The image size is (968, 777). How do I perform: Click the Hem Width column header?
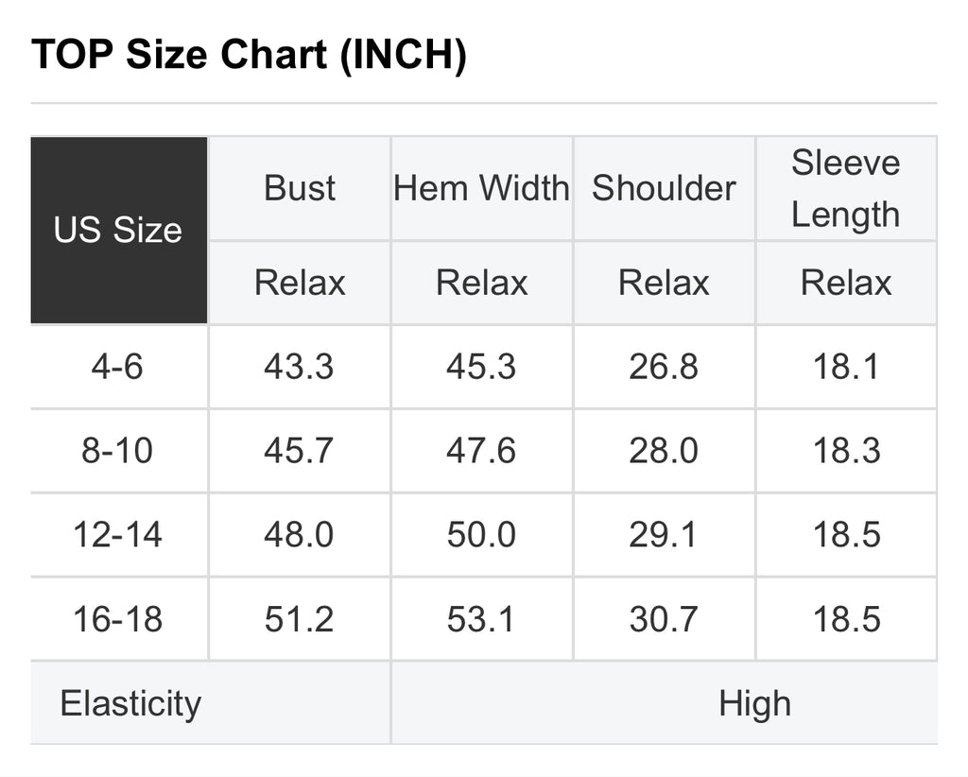coord(481,188)
